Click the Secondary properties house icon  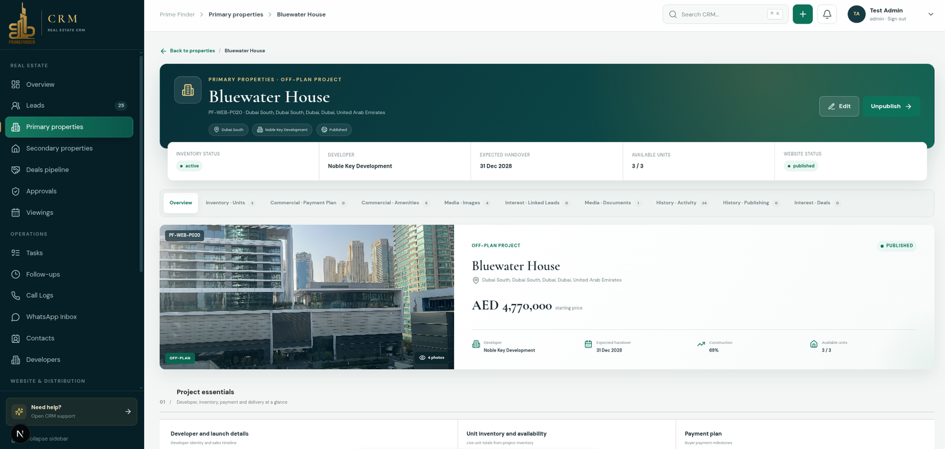tap(16, 149)
